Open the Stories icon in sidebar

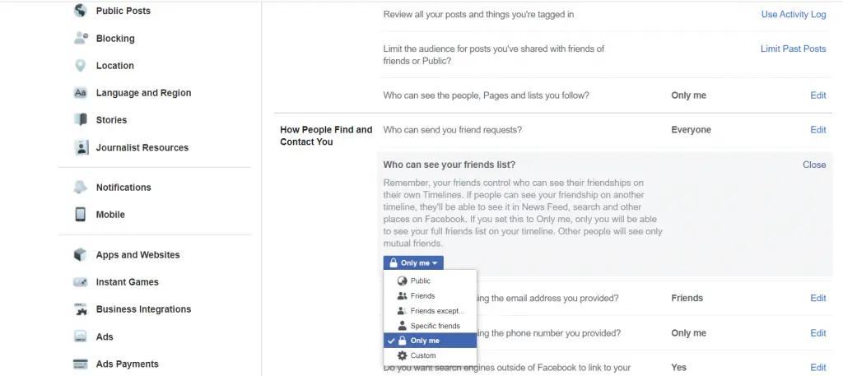[x=80, y=120]
